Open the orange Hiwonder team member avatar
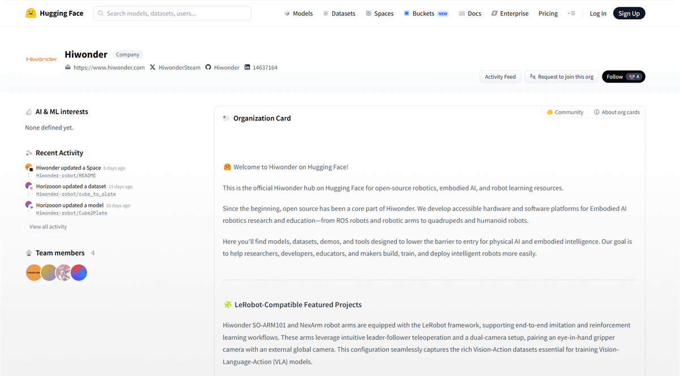The width and height of the screenshot is (680, 376). 33,273
